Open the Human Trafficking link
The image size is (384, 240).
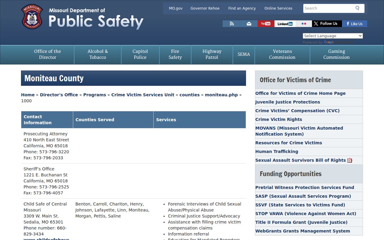click(x=277, y=151)
